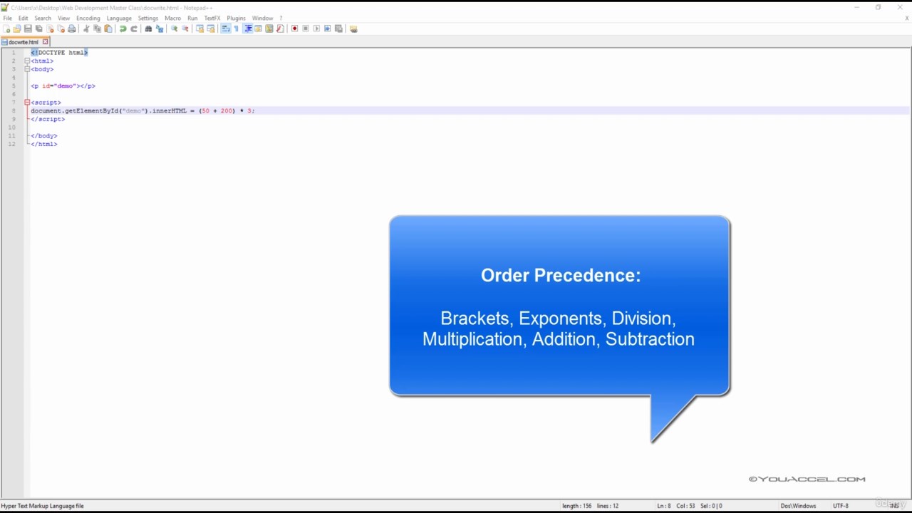
Task: Open the Settings menu
Action: coord(147,18)
